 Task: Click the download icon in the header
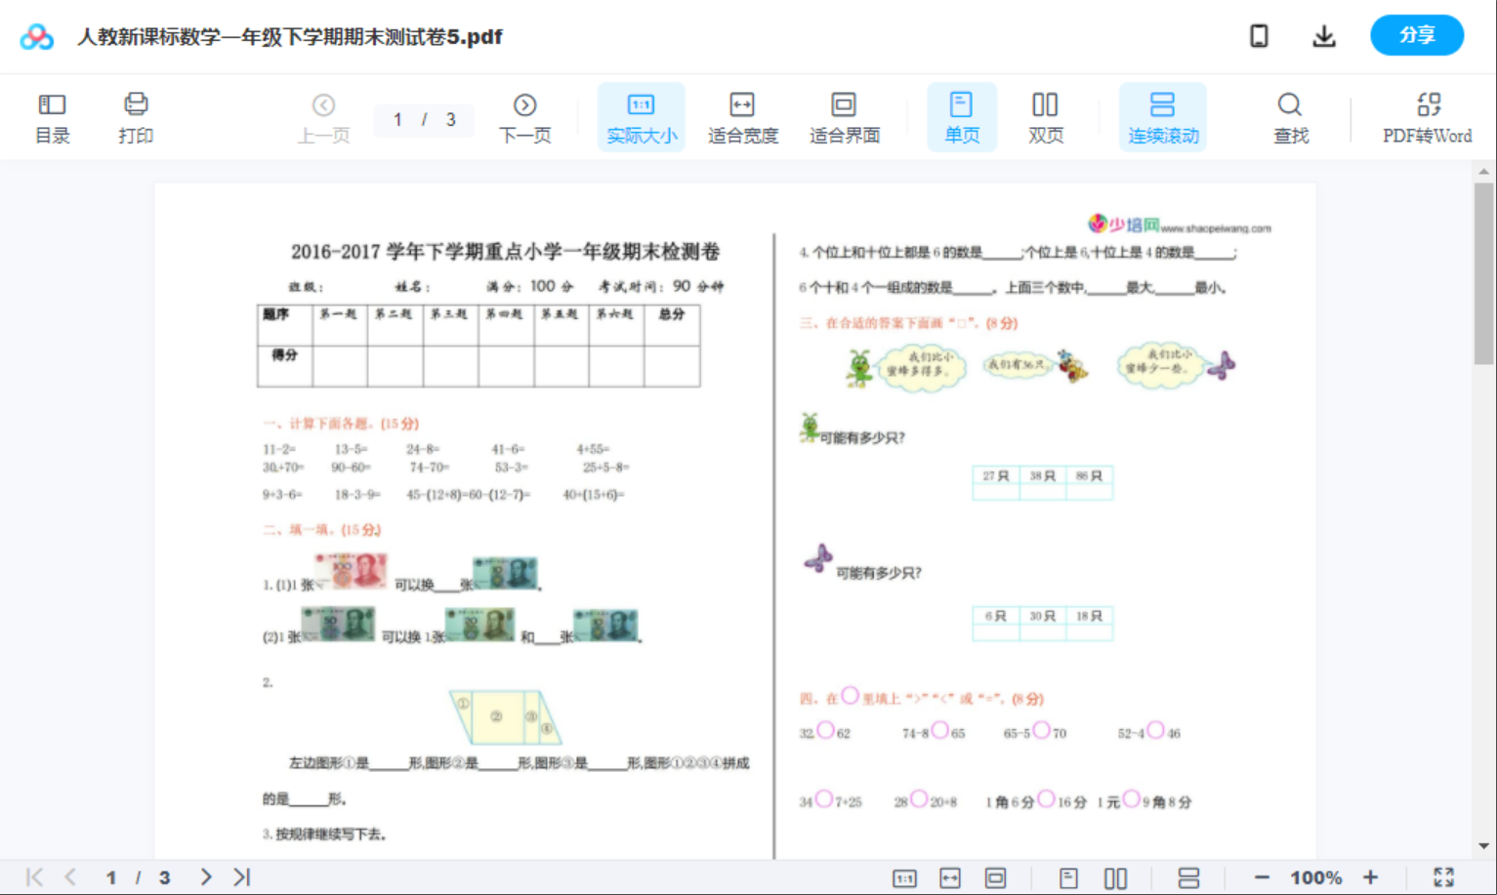(x=1324, y=36)
